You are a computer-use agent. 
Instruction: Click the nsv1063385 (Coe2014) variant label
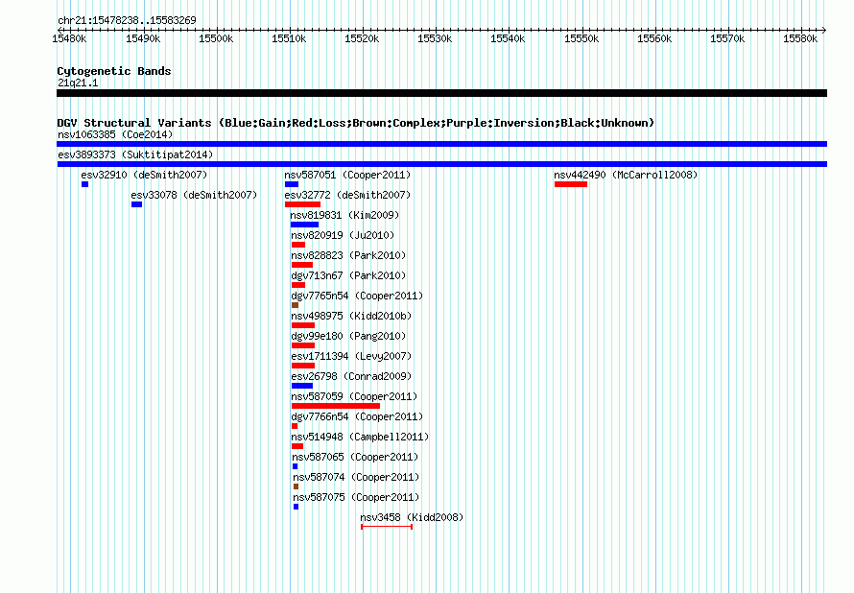coord(115,134)
